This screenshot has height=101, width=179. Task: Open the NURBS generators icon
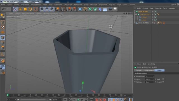pyautogui.click(x=90, y=9)
